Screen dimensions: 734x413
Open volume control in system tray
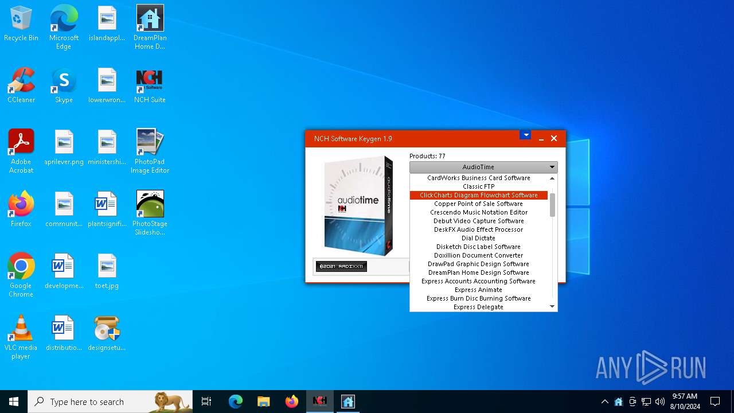(x=660, y=402)
